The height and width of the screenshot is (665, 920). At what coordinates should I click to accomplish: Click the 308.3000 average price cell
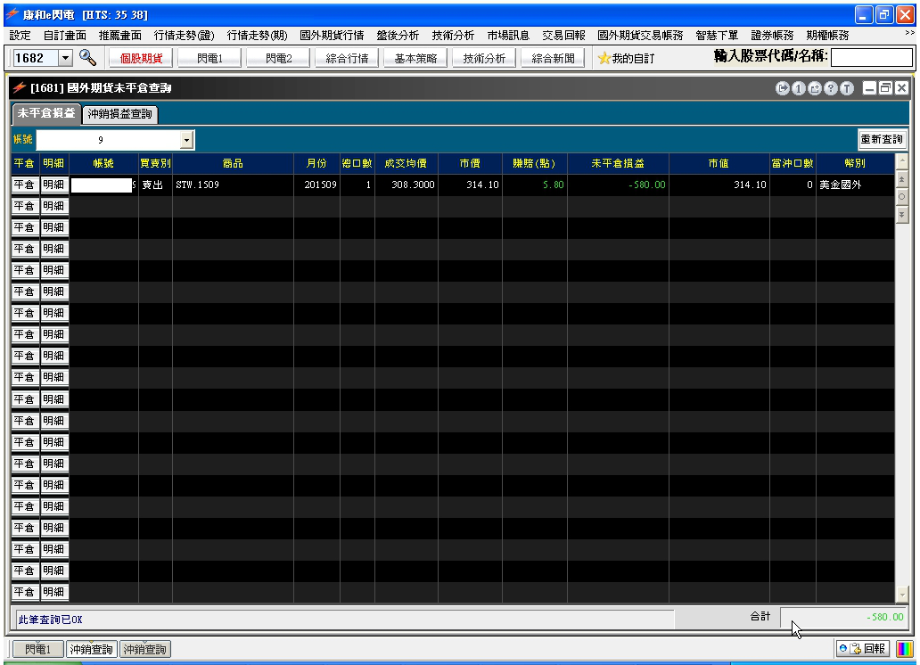(x=406, y=185)
